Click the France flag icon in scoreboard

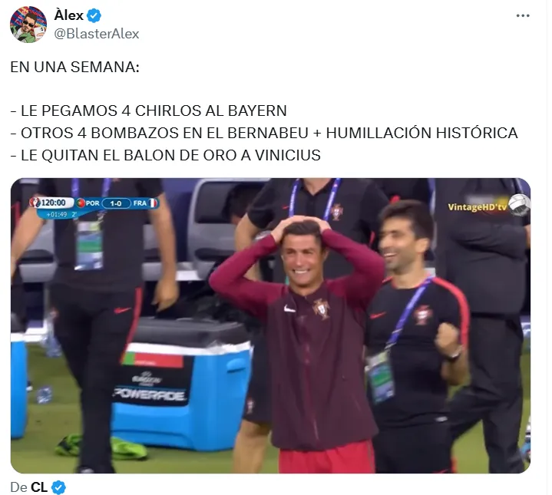[153, 203]
